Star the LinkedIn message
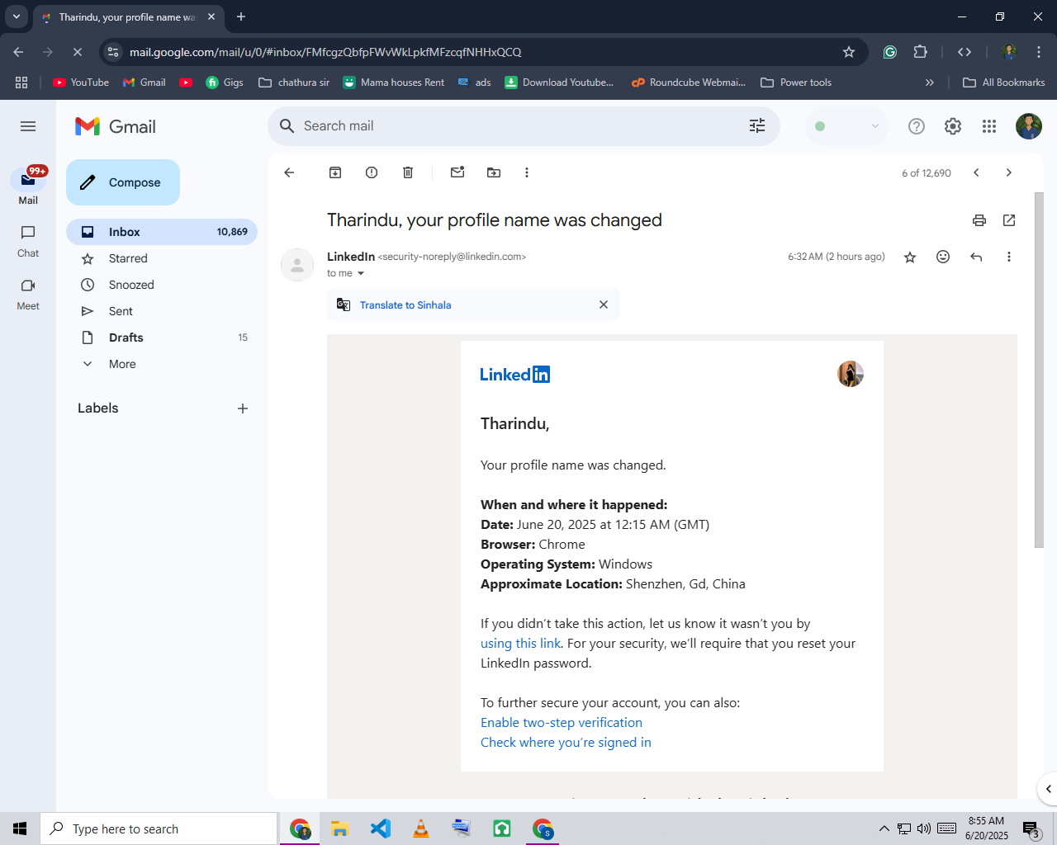The image size is (1057, 845). 910,257
